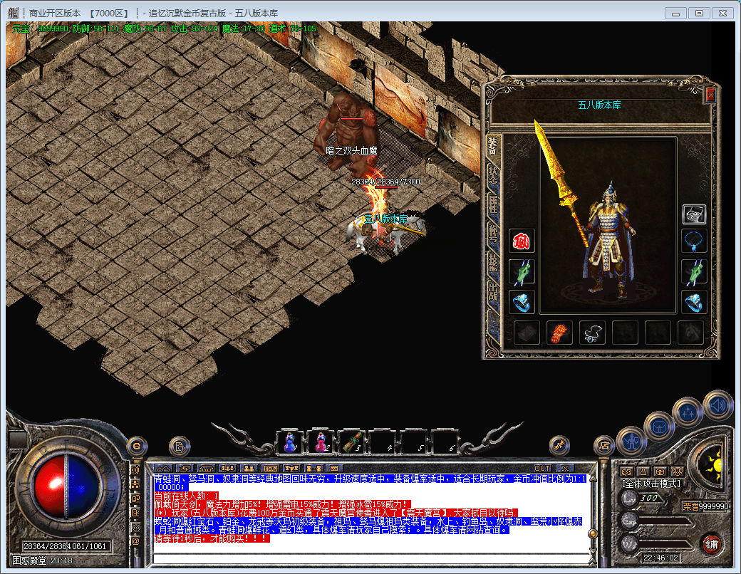This screenshot has height=574, width=741.
Task: Click the golden spear weapon on character
Action: tap(561, 183)
